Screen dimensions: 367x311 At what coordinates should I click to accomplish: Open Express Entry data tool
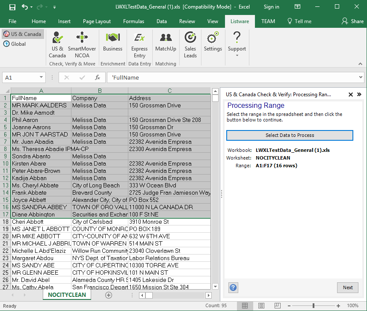point(139,45)
